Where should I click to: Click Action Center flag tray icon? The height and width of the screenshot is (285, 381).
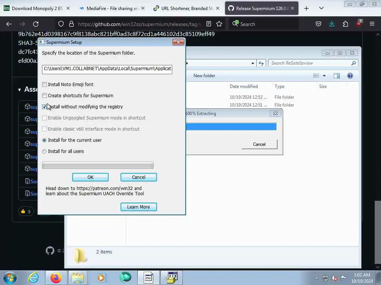343,278
